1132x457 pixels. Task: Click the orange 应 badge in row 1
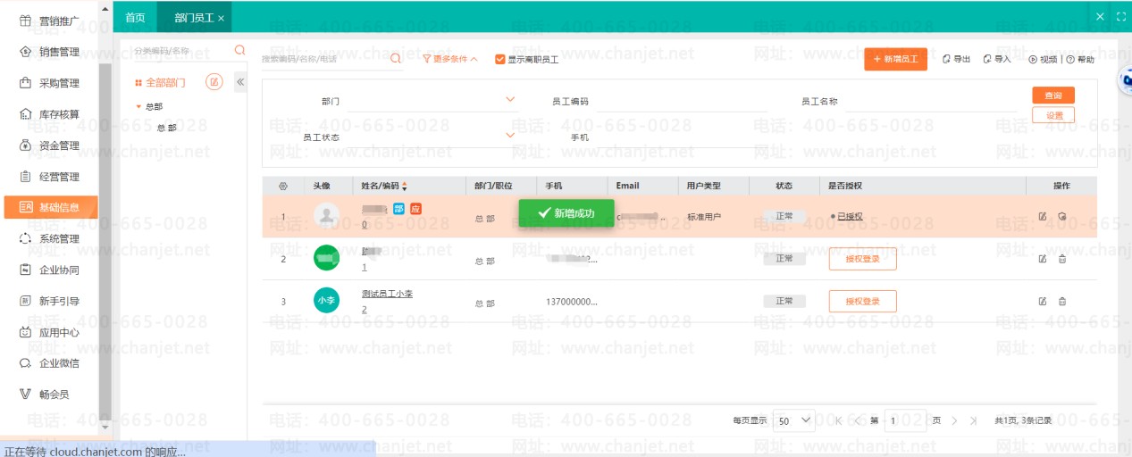[415, 209]
